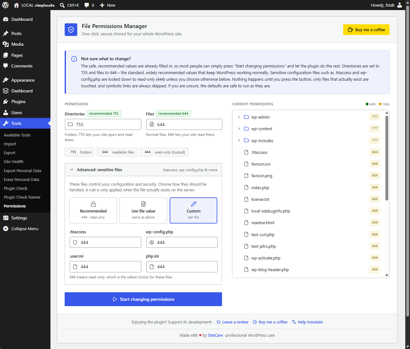The height and width of the screenshot is (349, 410).
Task: Click the search magnifier icon next to Ctrl+K
Action: [62, 5]
